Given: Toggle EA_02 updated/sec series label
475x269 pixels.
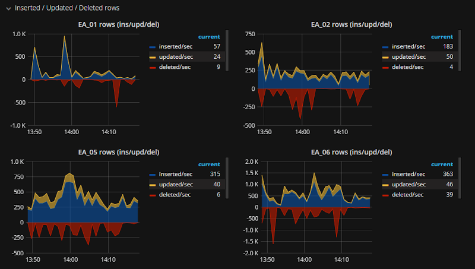Looking at the screenshot, I should (408, 57).
